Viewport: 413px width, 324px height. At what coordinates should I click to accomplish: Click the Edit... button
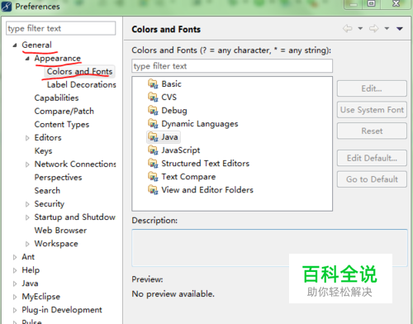point(372,88)
